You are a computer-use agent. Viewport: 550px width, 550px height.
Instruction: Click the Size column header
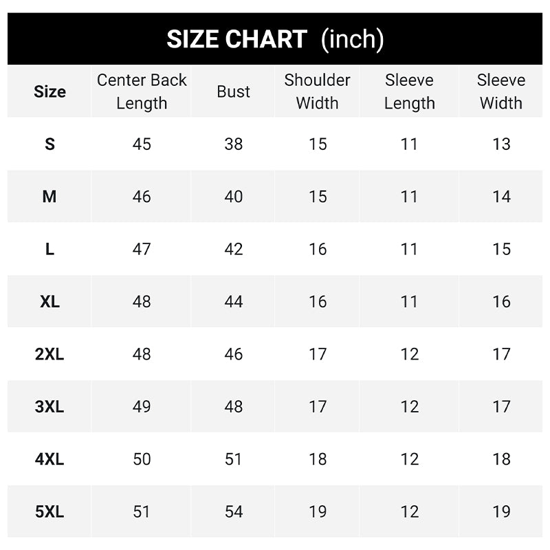click(x=49, y=91)
